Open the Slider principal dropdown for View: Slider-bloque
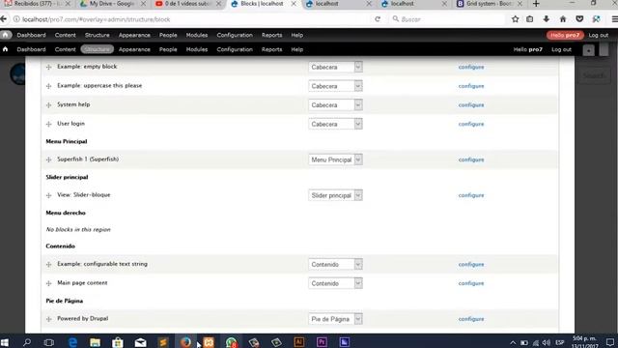618x348 pixels. (x=335, y=195)
